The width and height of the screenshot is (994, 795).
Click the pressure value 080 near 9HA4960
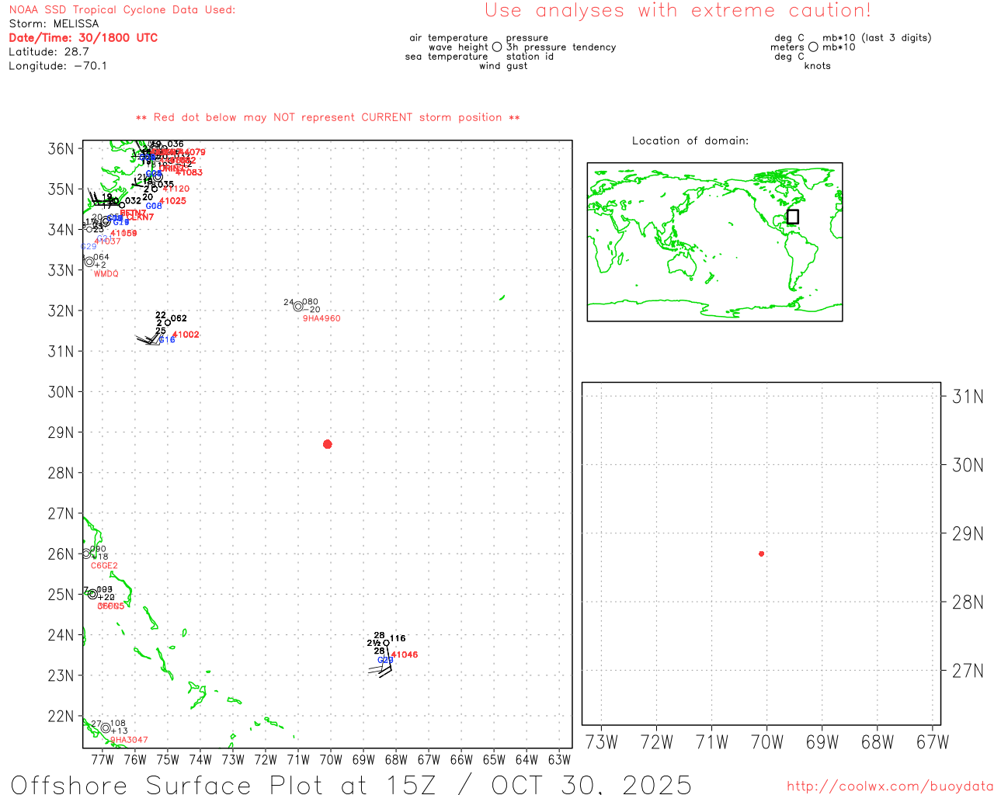coord(310,302)
